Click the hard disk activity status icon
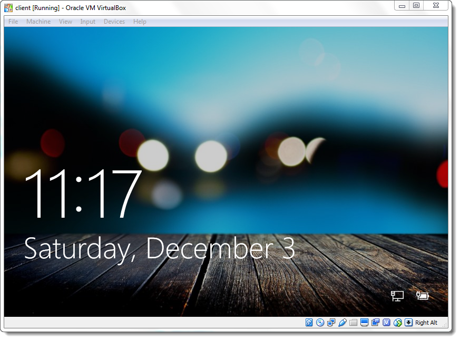The width and height of the screenshot is (460, 340). pyautogui.click(x=309, y=322)
